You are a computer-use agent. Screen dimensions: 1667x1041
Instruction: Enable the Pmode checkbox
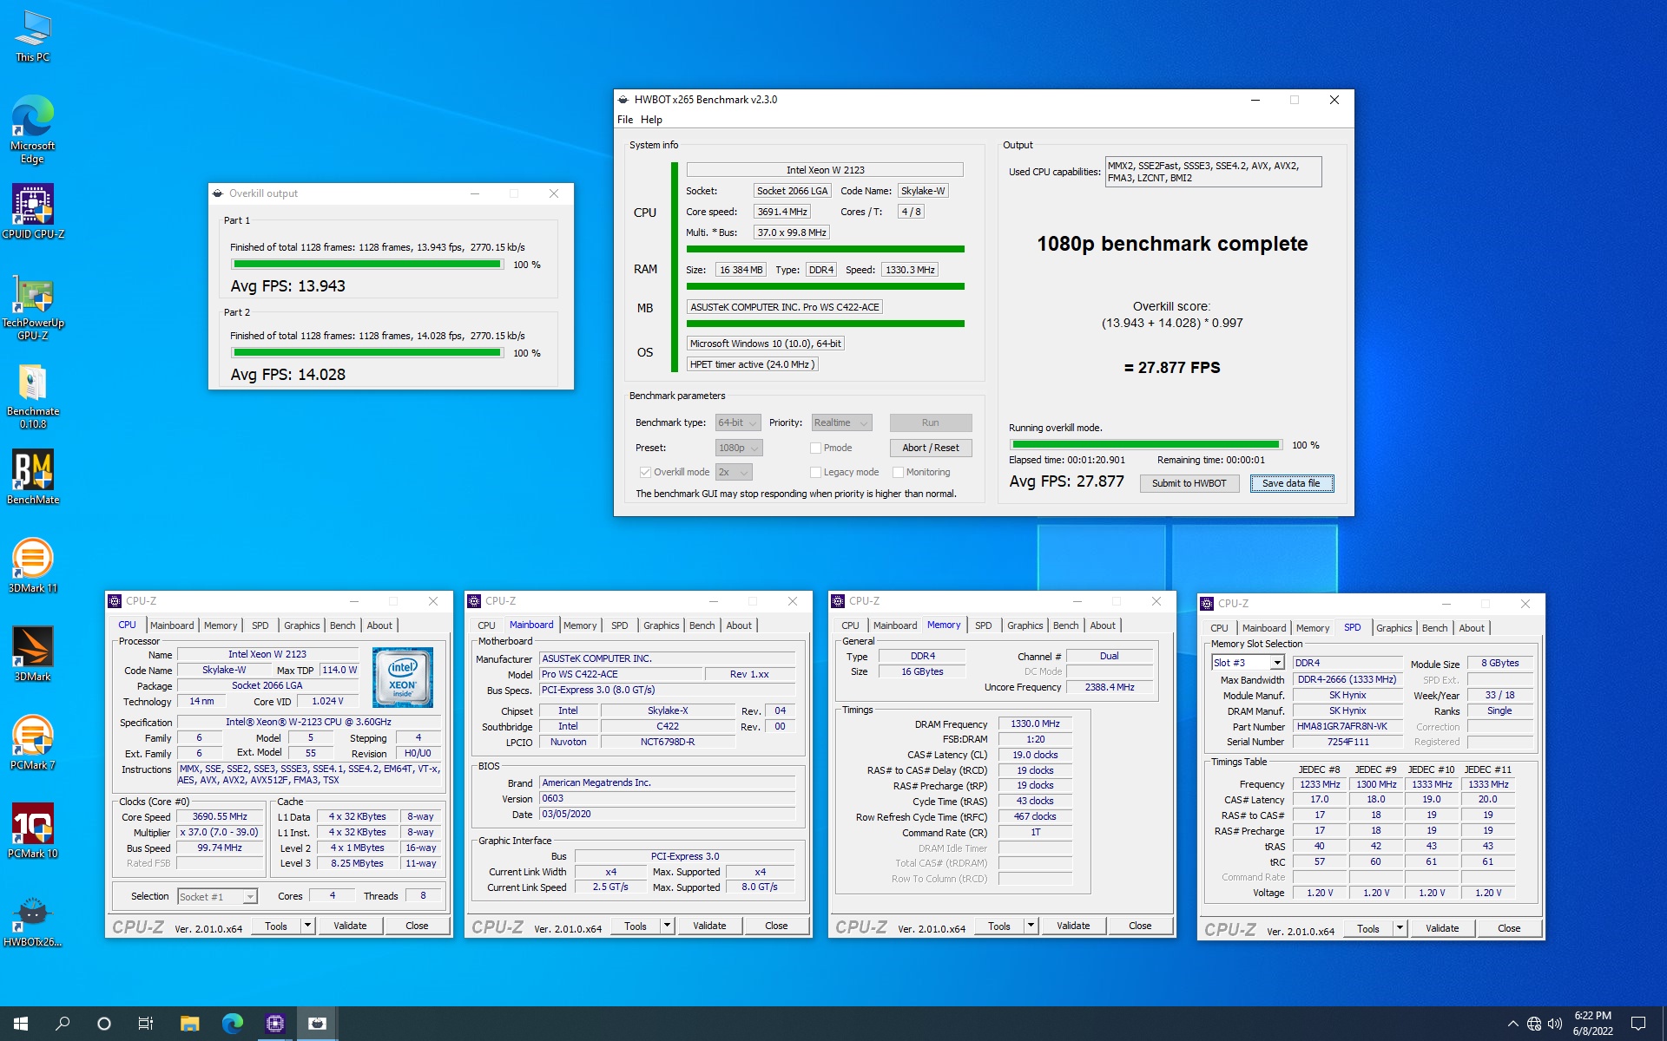click(x=815, y=448)
